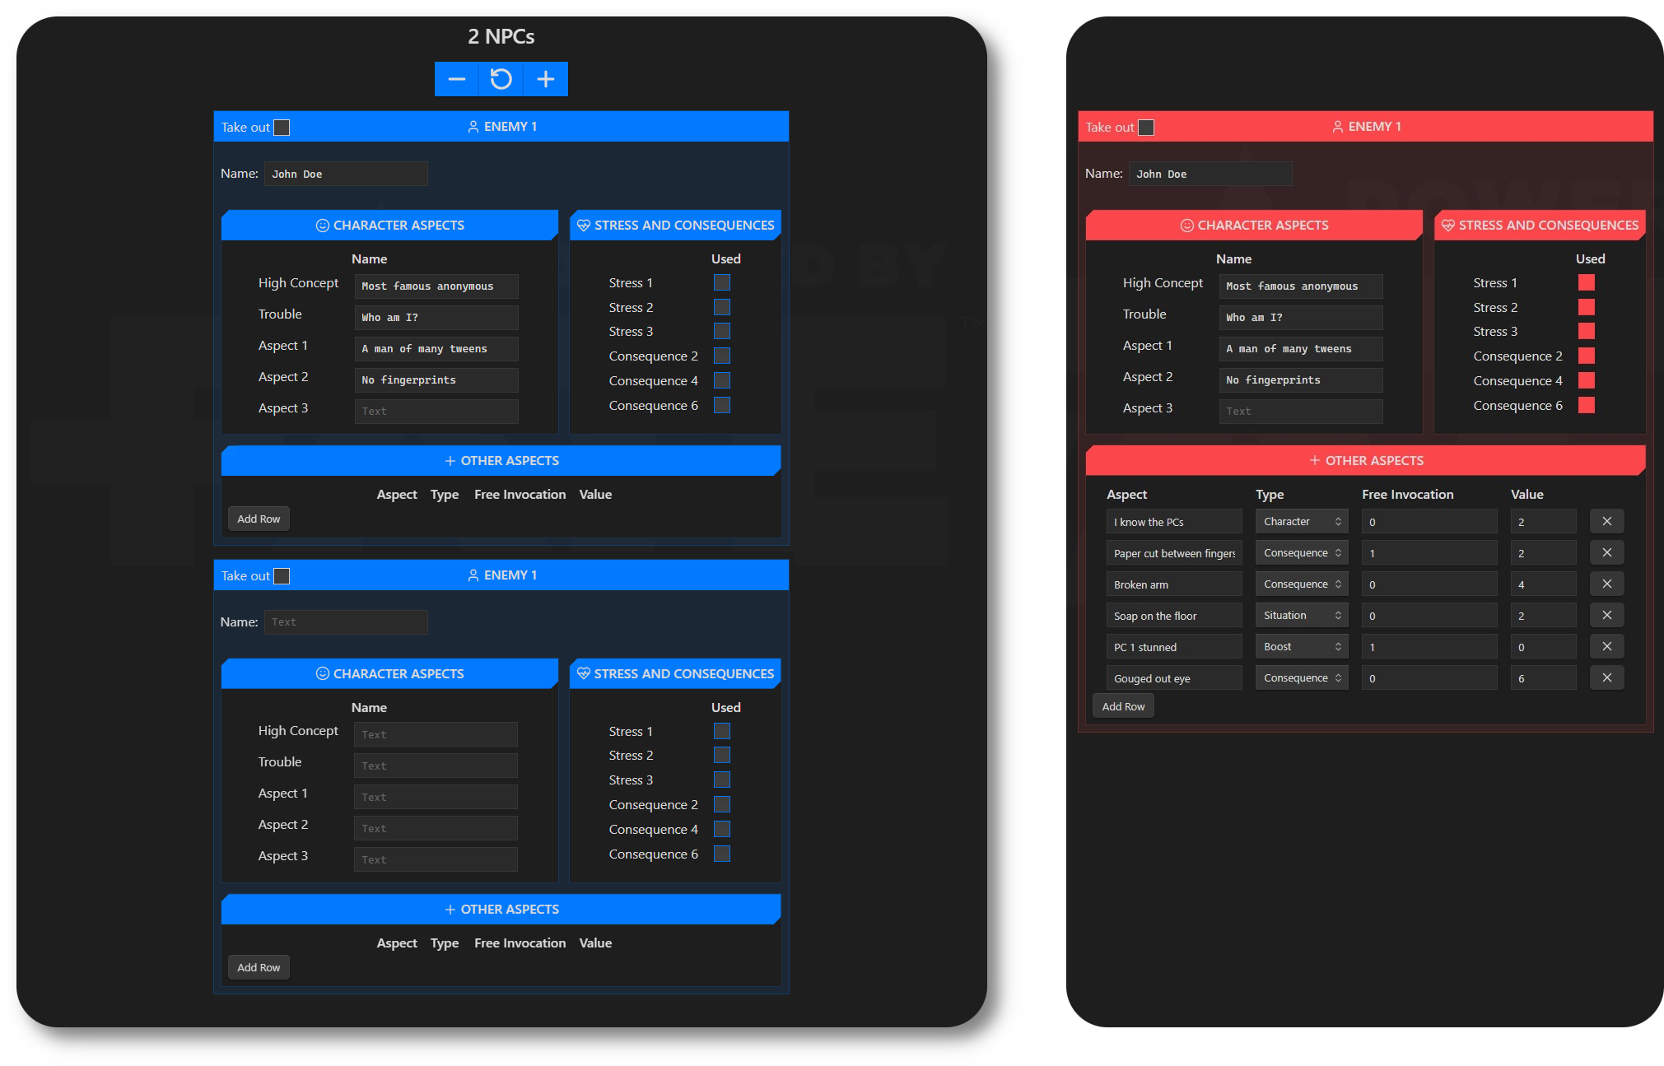The image size is (1664, 1066).
Task: Click the add NPC plus icon
Action: [544, 79]
